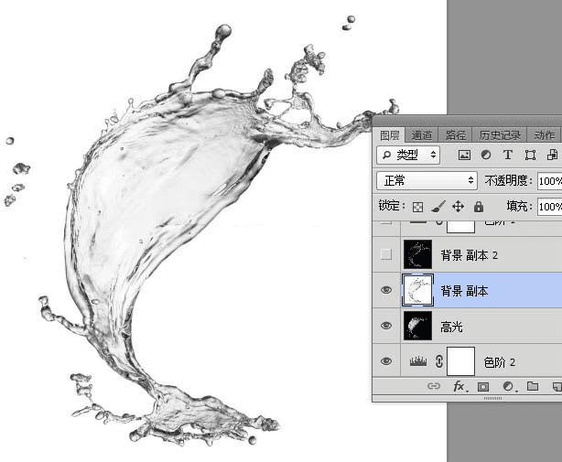Switch to the 动作 tab

(544, 135)
